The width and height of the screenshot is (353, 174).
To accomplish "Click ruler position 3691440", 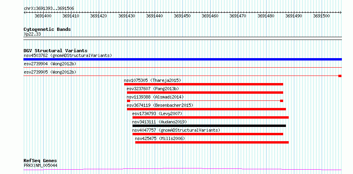I will 154,16.
